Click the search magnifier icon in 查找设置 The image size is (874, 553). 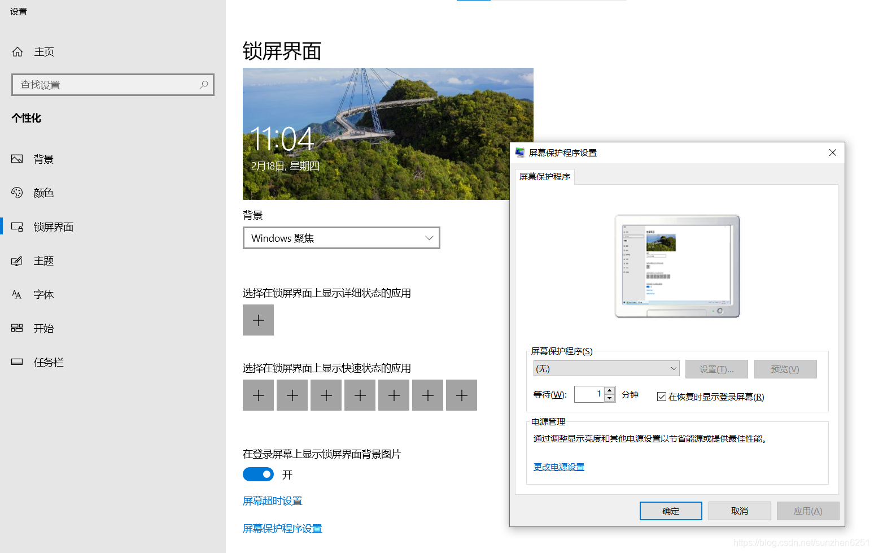(204, 85)
